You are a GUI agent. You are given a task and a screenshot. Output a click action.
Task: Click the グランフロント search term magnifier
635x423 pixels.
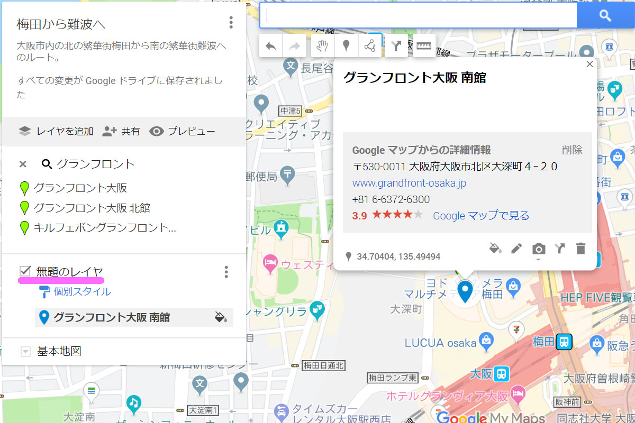tap(47, 164)
